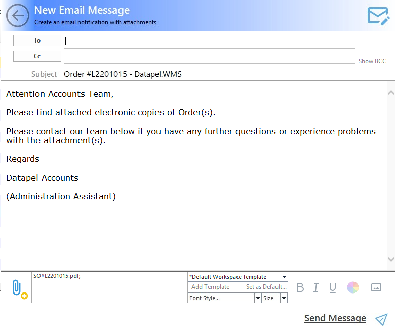This screenshot has width=395, height=335.
Task: Toggle bold formatting
Action: pyautogui.click(x=300, y=287)
